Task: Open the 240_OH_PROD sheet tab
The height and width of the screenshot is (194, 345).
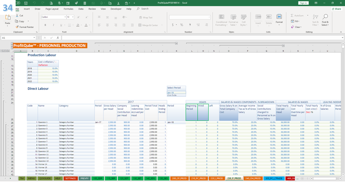Action: [253, 178]
